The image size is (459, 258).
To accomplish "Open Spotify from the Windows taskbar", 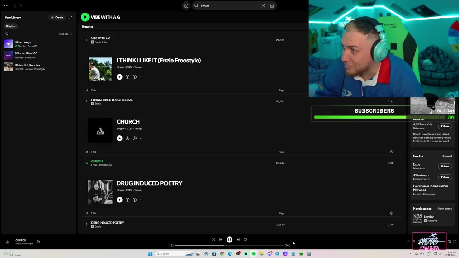I will [254, 254].
